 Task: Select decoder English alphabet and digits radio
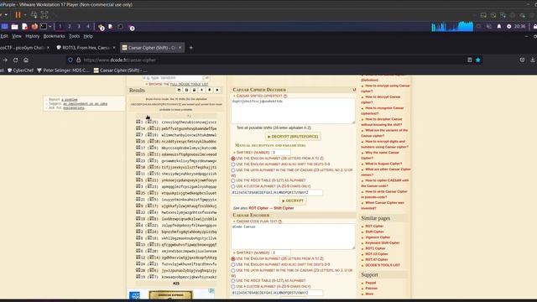click(x=233, y=164)
